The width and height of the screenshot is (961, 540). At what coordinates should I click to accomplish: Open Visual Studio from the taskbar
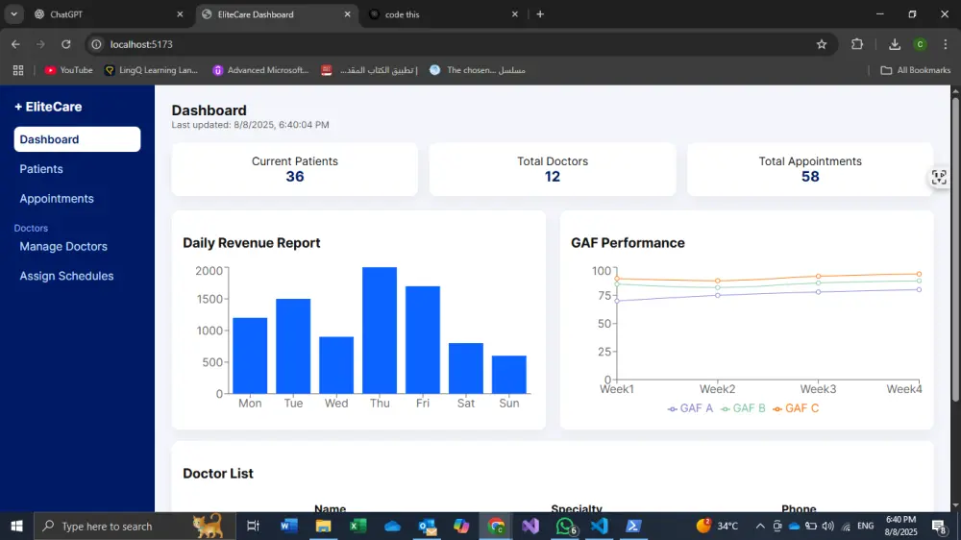pyautogui.click(x=530, y=526)
